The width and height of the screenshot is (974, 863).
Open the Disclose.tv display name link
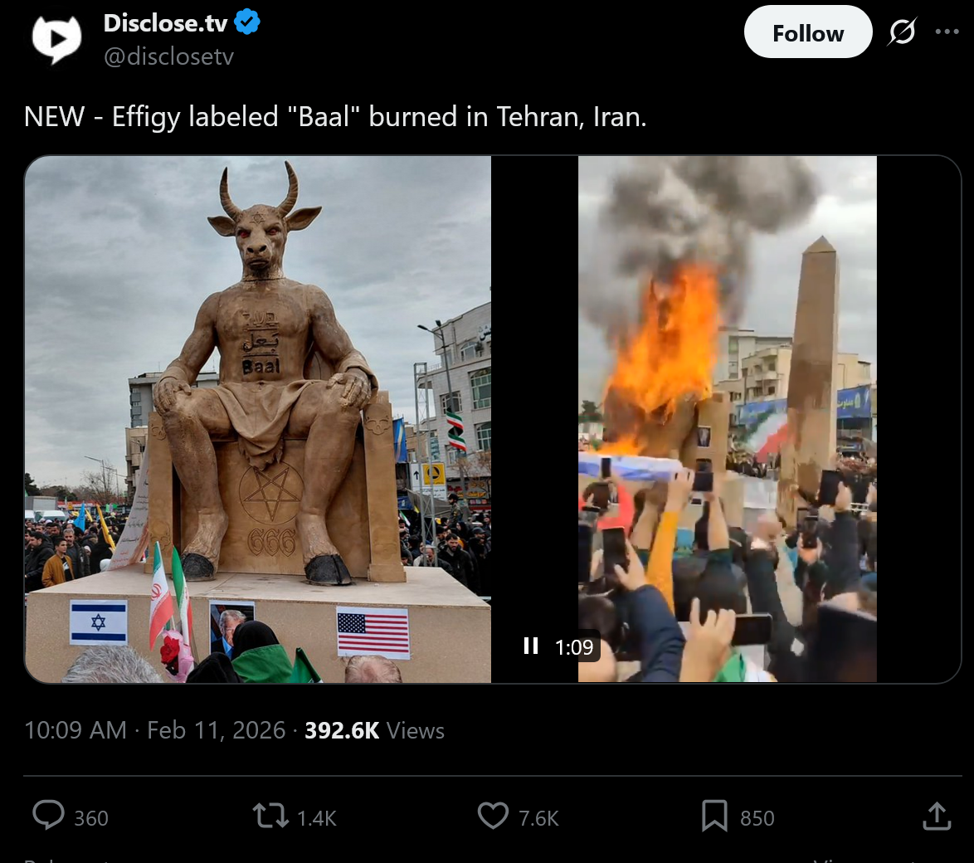165,23
